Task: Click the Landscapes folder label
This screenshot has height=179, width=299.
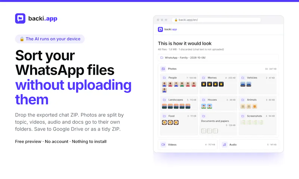Action: pos(176,100)
